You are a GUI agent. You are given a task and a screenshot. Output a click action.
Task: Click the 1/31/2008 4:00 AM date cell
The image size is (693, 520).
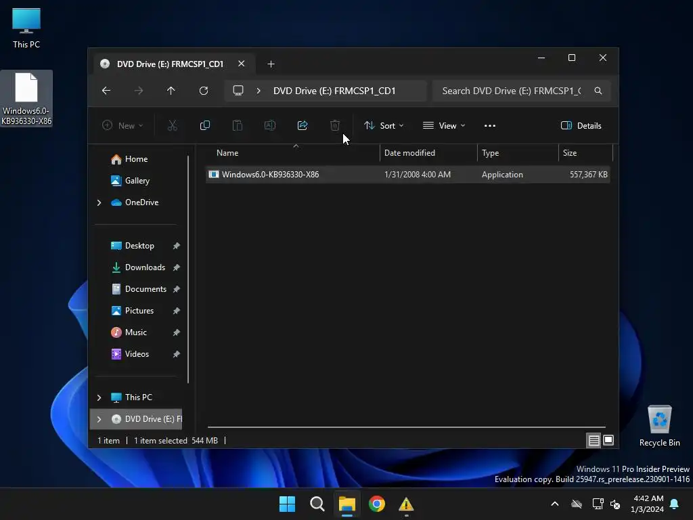click(417, 175)
